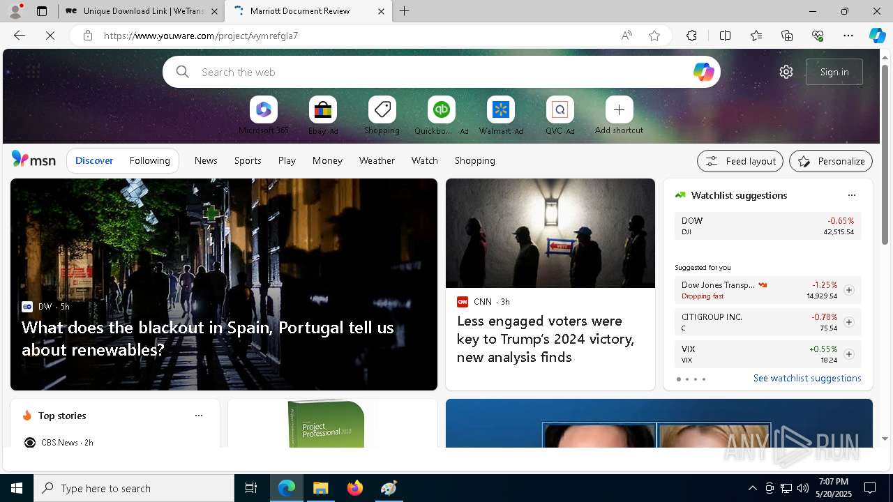Open File Explorer from taskbar
Screen dimensions: 893x502
coord(320,488)
